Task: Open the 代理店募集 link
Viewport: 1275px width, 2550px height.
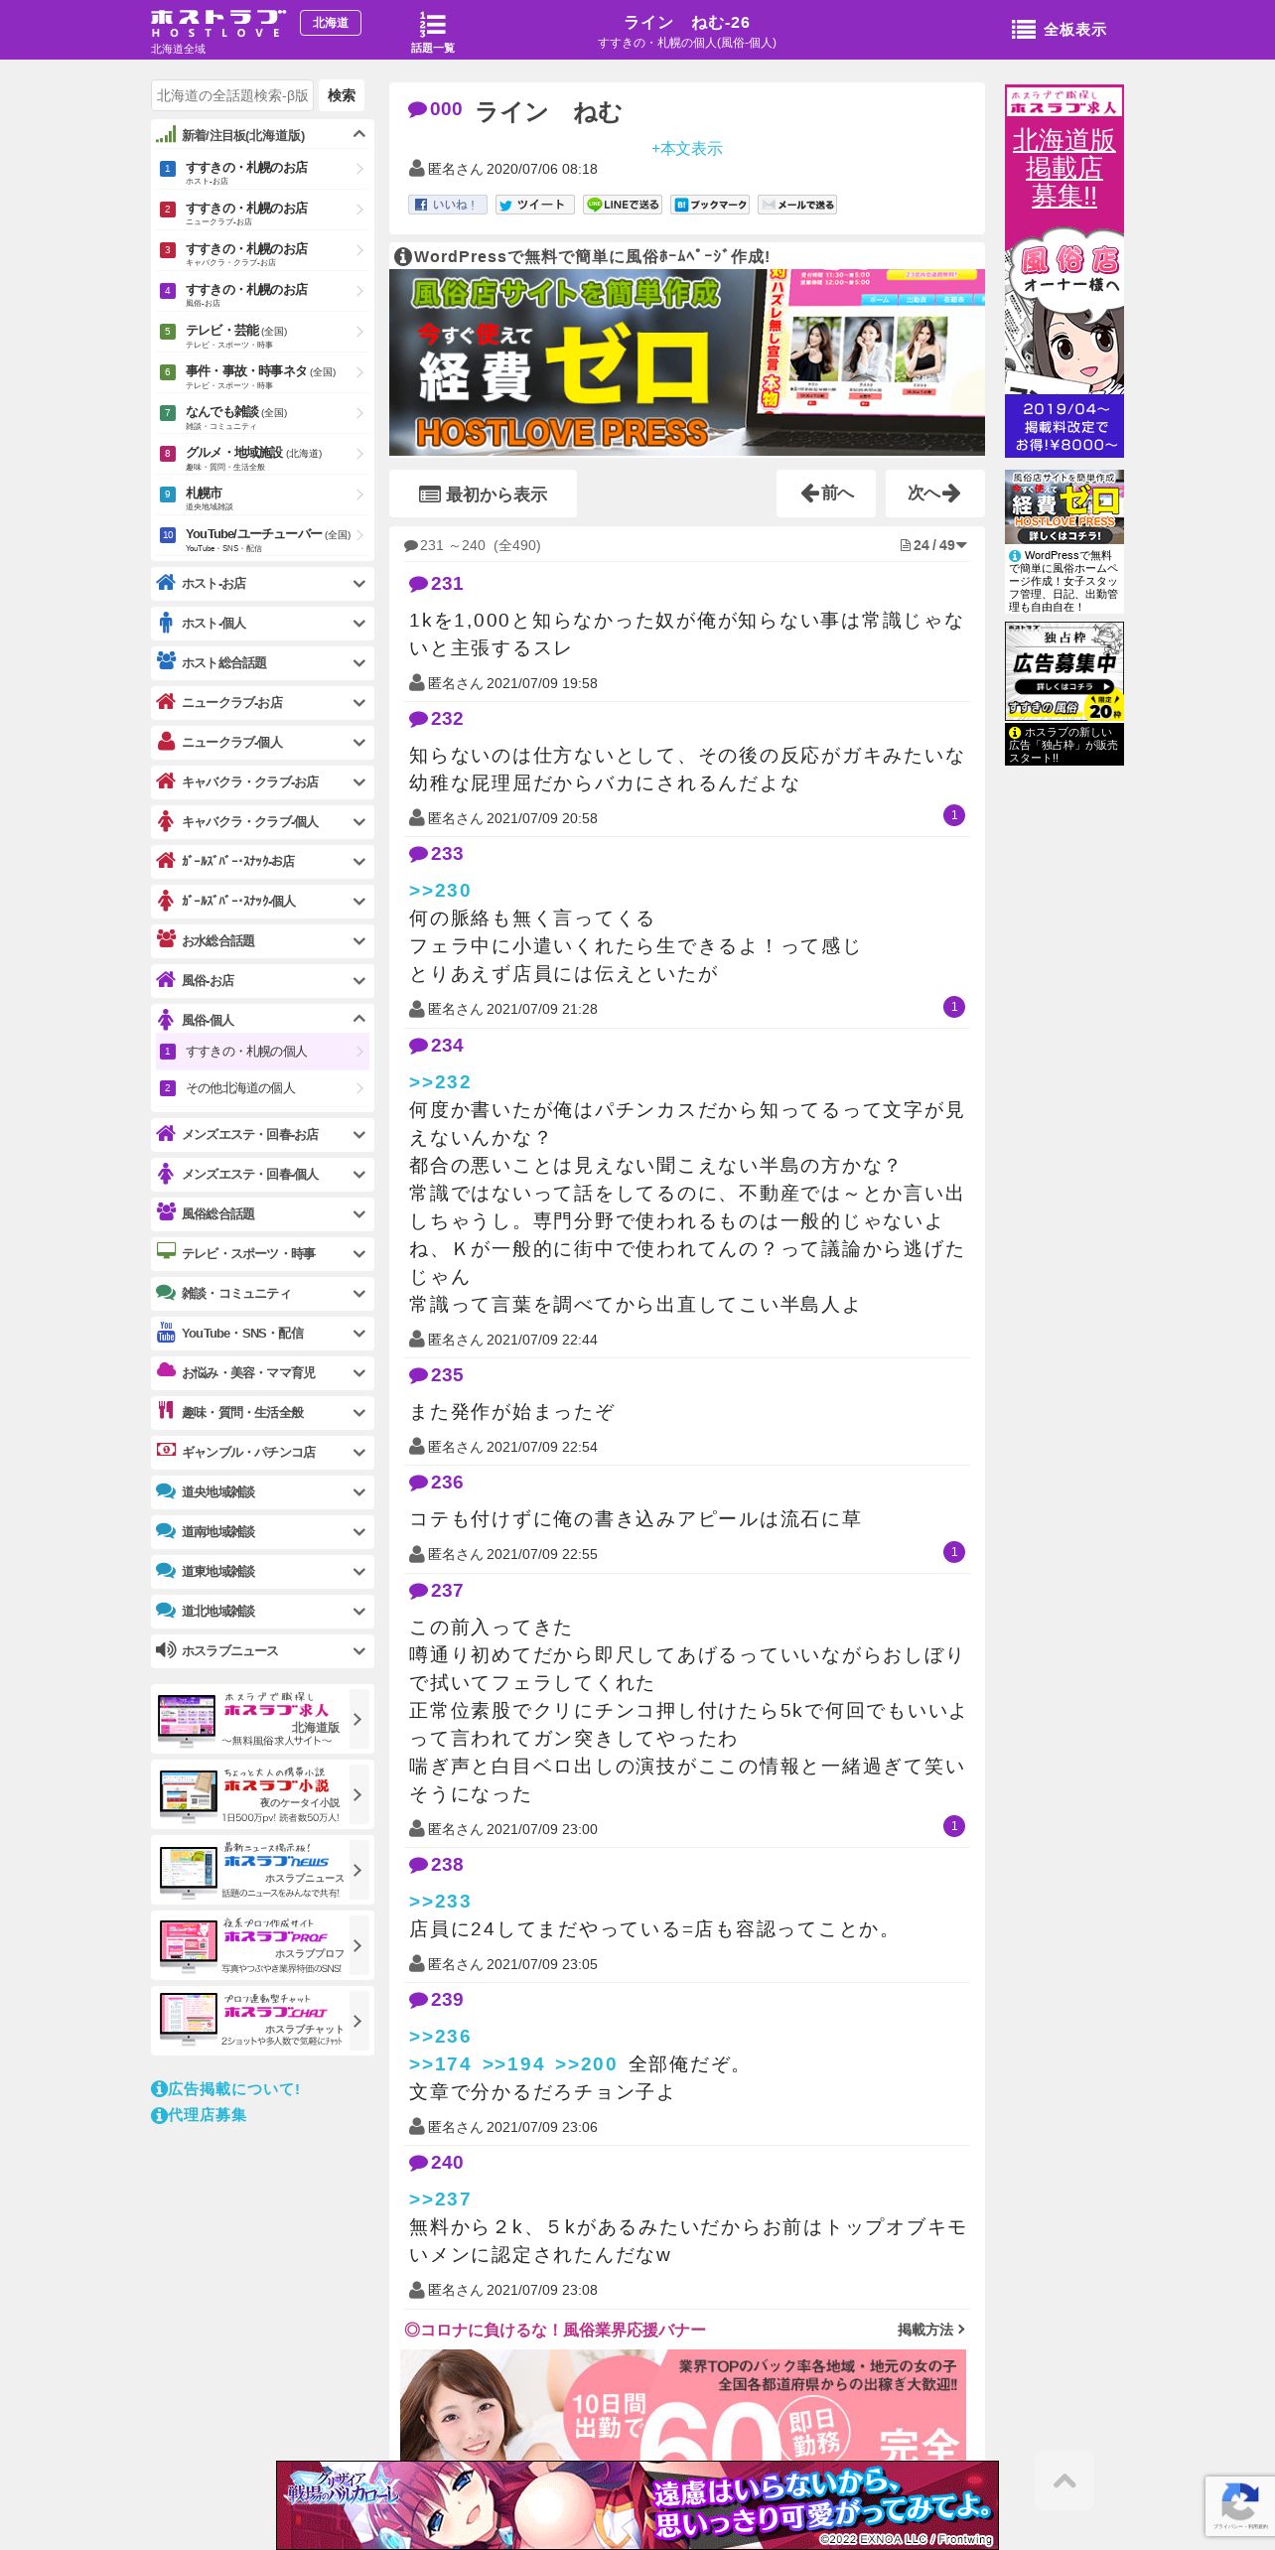Action: 199,2115
